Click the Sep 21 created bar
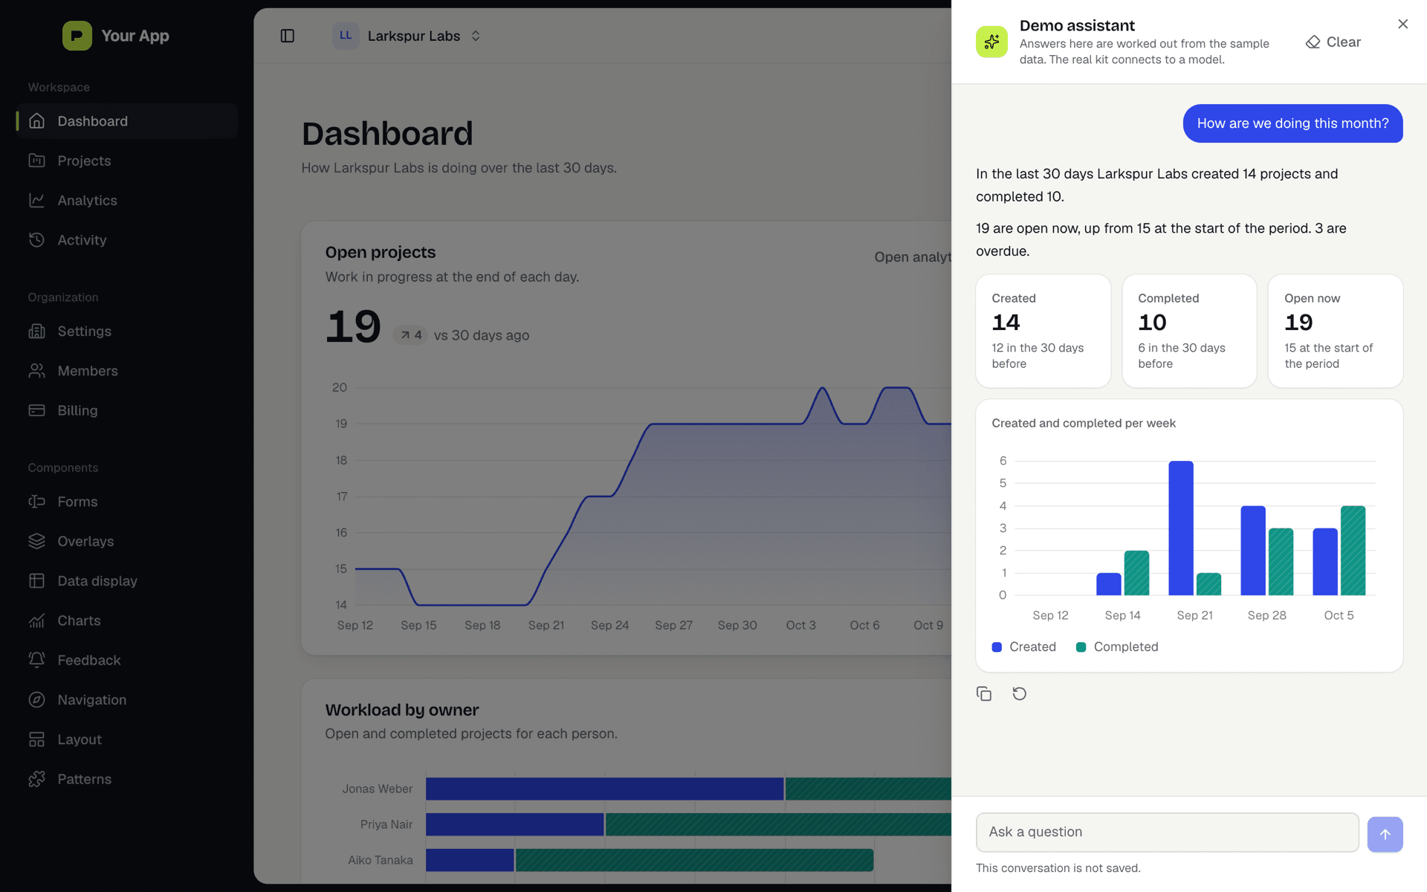1427x892 pixels. 1181,528
